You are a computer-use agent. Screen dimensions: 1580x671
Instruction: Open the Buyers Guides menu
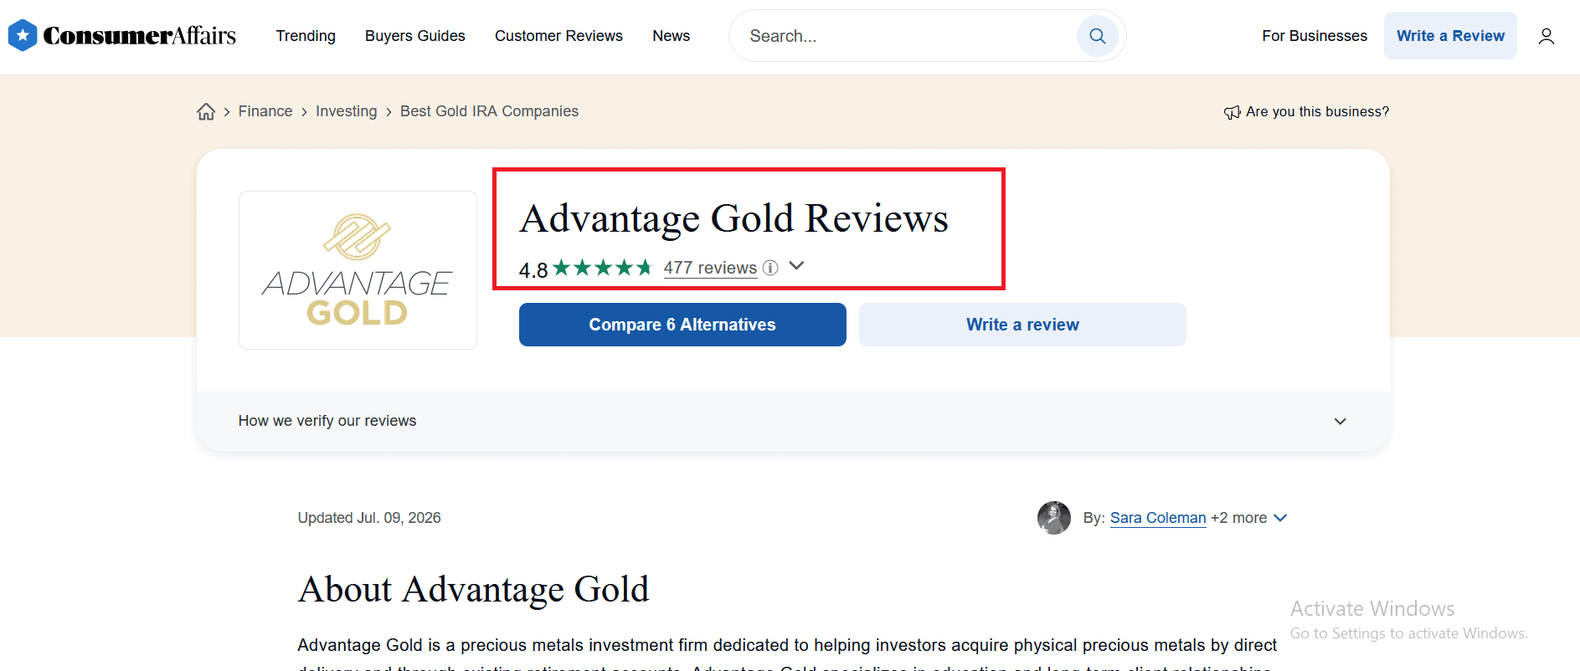point(415,36)
